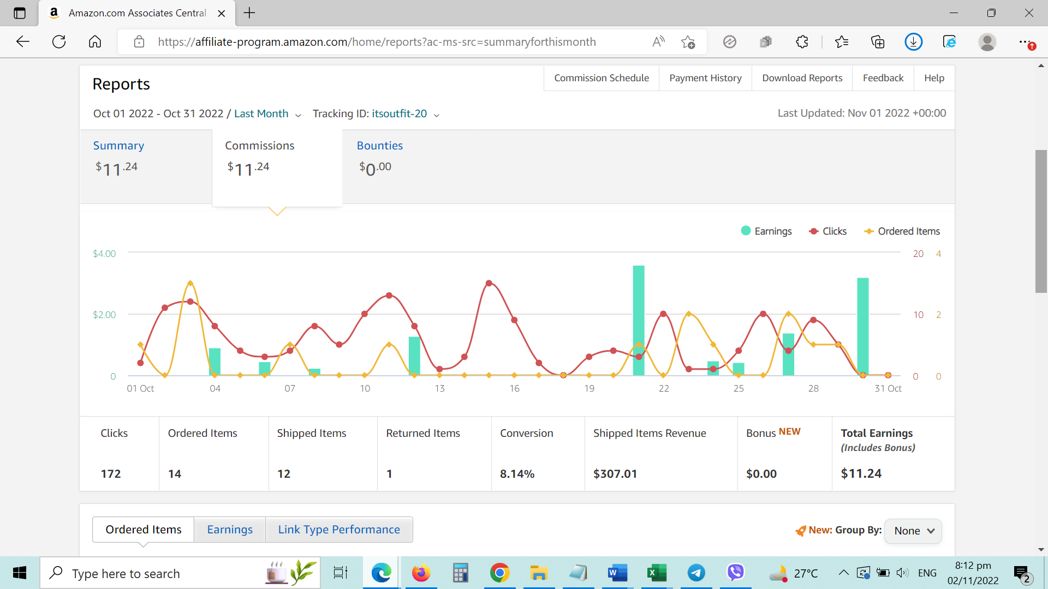The height and width of the screenshot is (589, 1048).
Task: Click Download Reports button
Action: [x=802, y=78]
